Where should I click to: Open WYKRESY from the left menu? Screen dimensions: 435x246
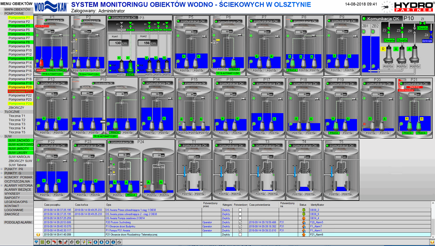12,193
